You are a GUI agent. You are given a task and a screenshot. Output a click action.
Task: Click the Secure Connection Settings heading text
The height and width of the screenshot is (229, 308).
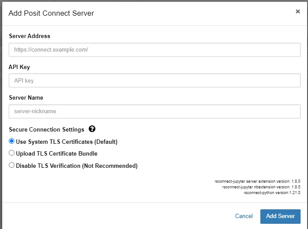coord(46,129)
